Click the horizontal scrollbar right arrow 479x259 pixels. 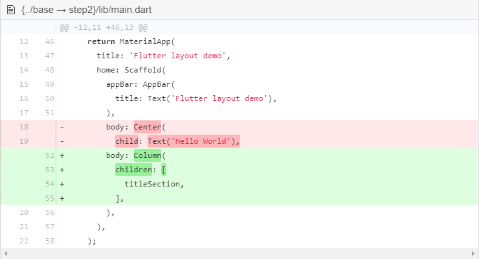tap(473, 254)
